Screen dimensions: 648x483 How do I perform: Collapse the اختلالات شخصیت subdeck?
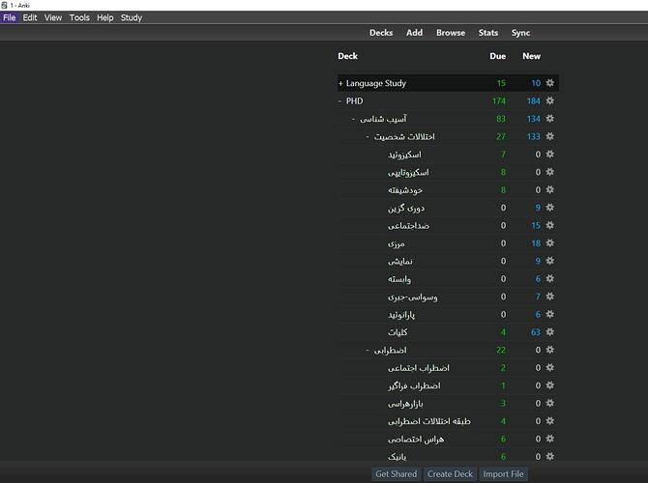pyautogui.click(x=368, y=136)
